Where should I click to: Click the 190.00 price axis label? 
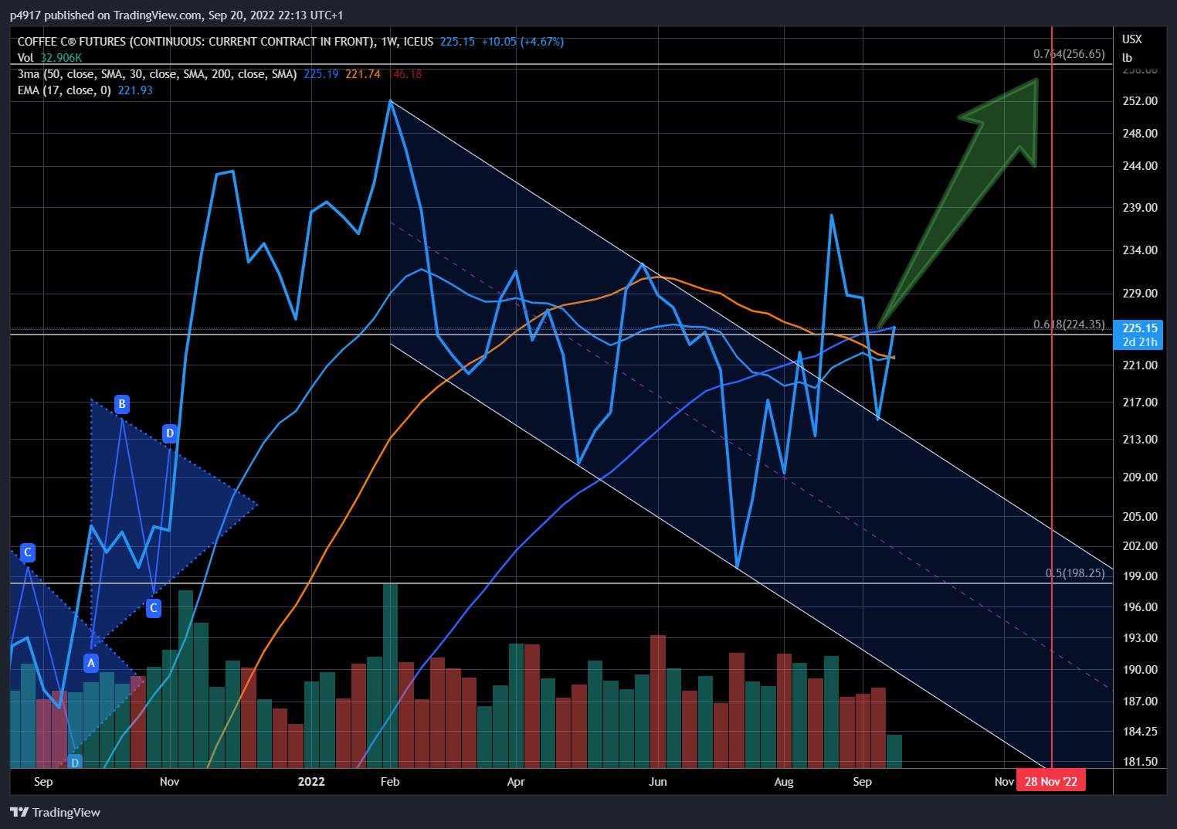[x=1140, y=670]
